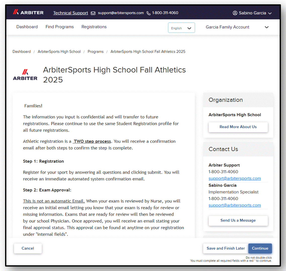Click the Send Us a Message button
Viewport: 286px width, 271px height.
coord(238,220)
